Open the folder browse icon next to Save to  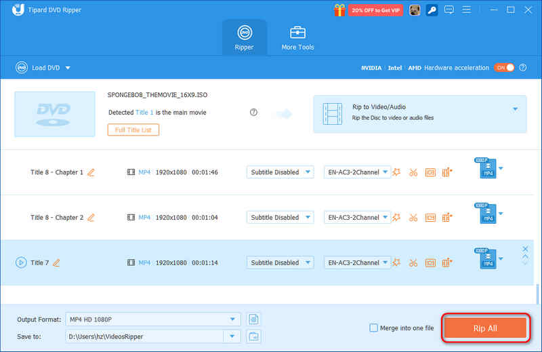[253, 336]
